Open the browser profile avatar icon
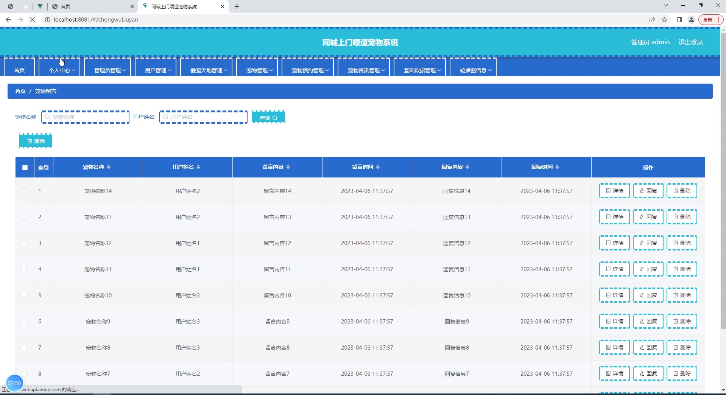This screenshot has height=395, width=726. (692, 20)
